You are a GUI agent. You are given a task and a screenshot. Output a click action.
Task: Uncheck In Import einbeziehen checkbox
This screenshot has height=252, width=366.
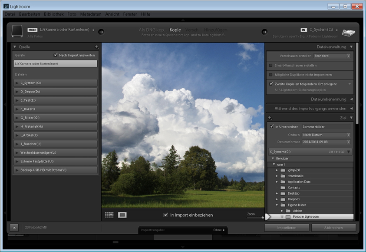(165, 215)
